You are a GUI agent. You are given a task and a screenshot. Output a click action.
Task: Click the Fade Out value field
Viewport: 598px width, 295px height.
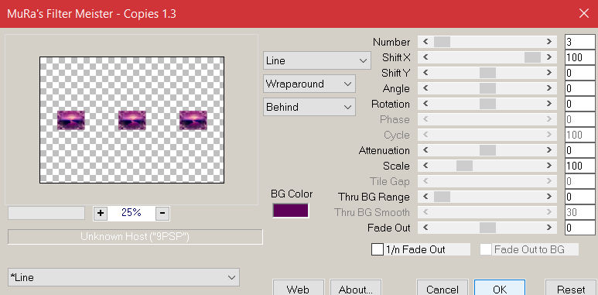coord(580,228)
